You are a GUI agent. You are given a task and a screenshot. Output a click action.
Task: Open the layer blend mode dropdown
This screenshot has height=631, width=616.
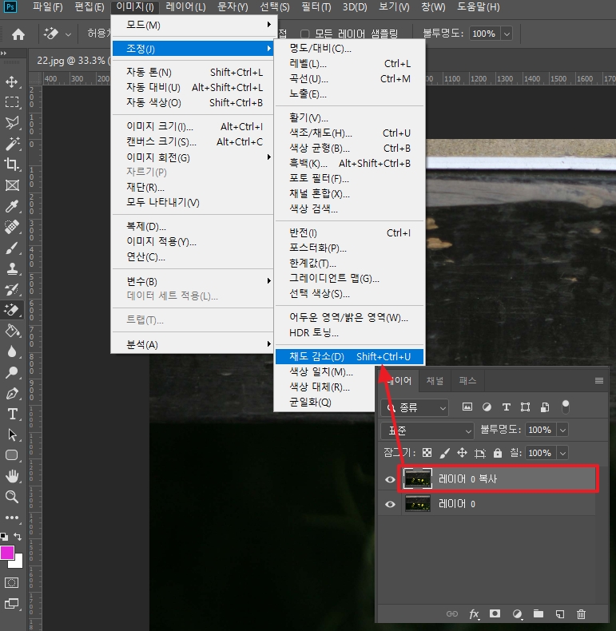(x=427, y=431)
